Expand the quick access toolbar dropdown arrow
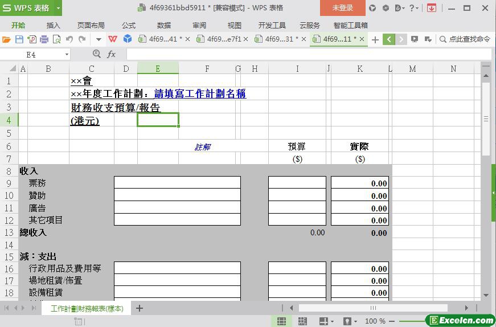496x327 pixels. pyautogui.click(x=99, y=39)
